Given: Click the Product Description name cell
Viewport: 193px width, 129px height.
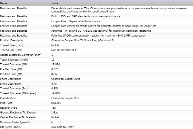Looking at the screenshot, I should coord(12,40).
